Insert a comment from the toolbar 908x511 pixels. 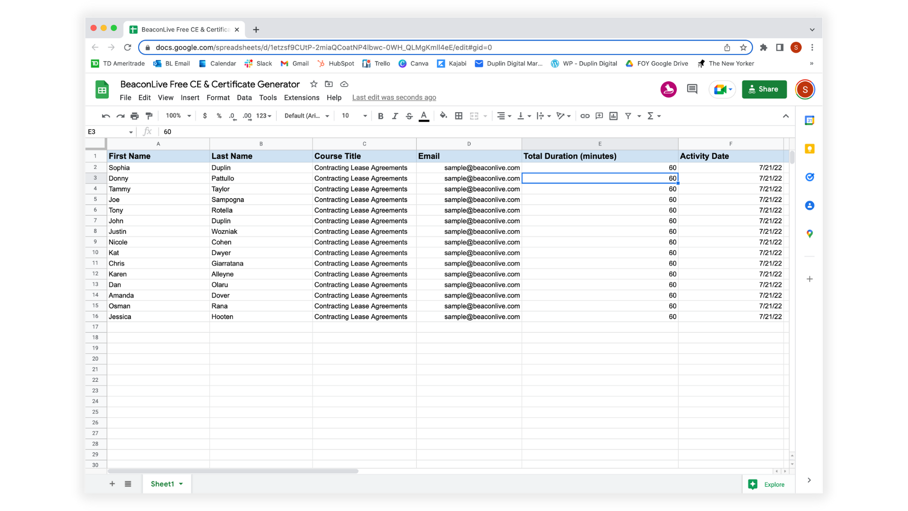[x=599, y=116]
